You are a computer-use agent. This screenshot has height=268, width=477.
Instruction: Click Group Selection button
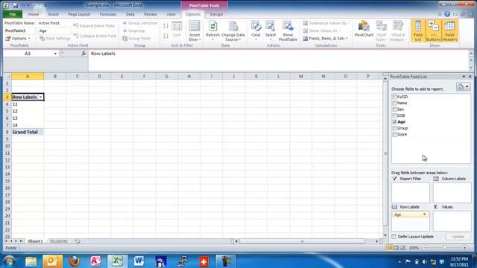[140, 23]
